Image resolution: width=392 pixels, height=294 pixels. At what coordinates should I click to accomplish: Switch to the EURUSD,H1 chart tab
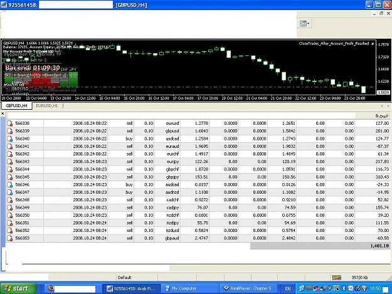coord(47,106)
